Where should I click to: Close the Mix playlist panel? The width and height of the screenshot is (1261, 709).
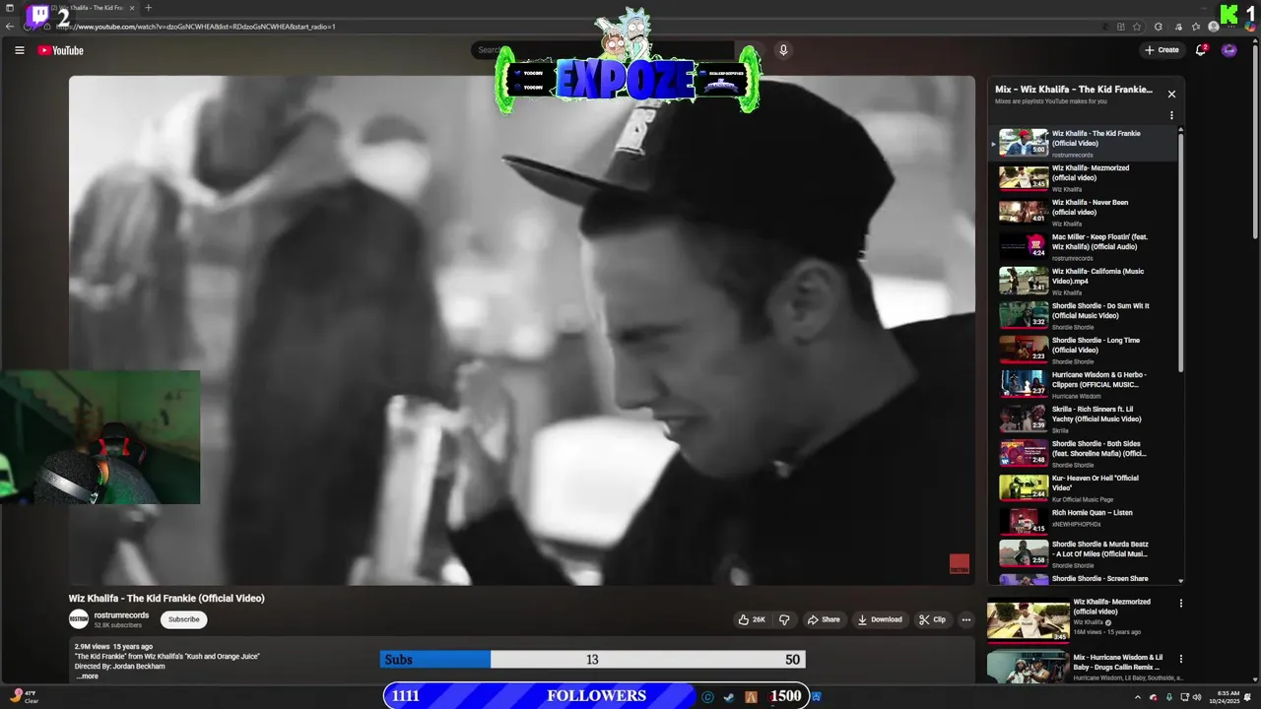[1171, 95]
